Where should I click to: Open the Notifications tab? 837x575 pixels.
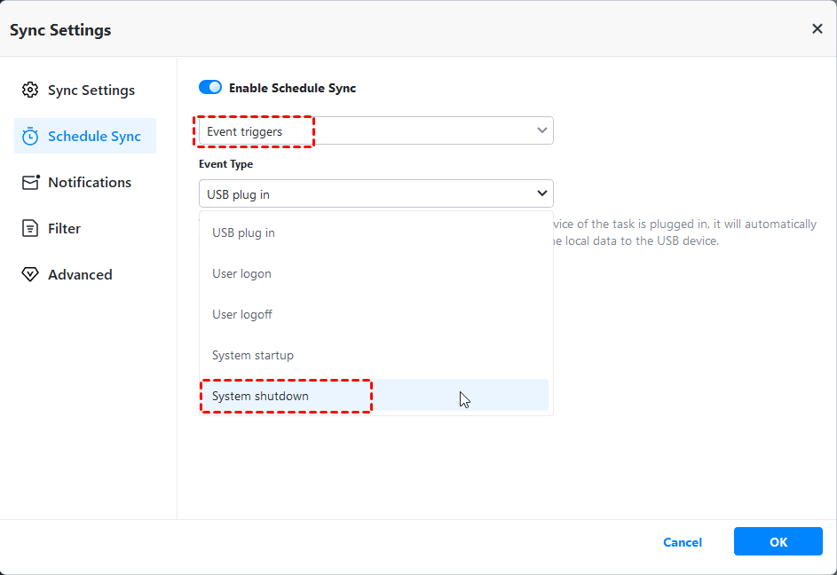(x=90, y=182)
